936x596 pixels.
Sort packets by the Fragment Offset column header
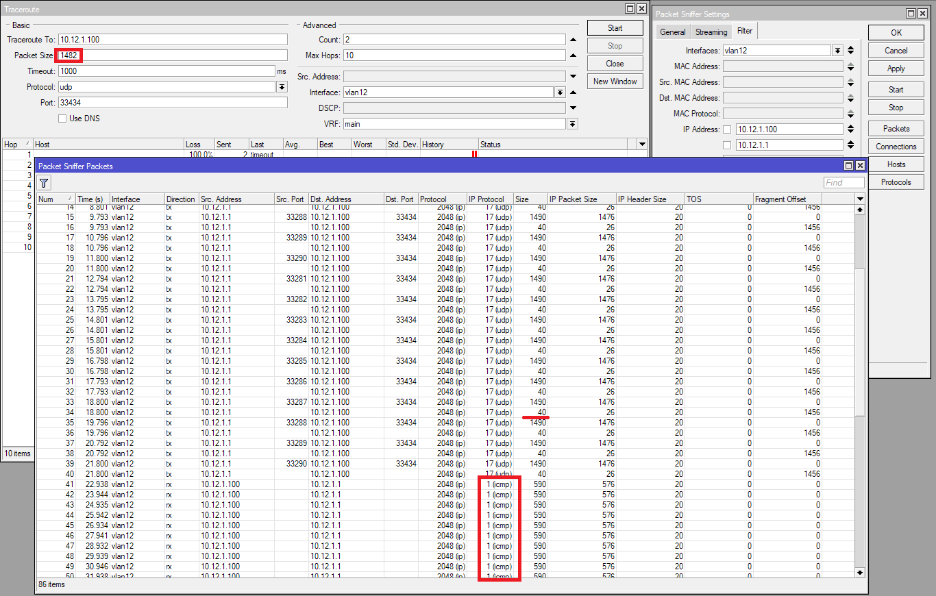(x=787, y=199)
